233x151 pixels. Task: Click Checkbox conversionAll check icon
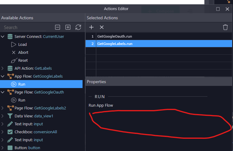(x=10, y=132)
